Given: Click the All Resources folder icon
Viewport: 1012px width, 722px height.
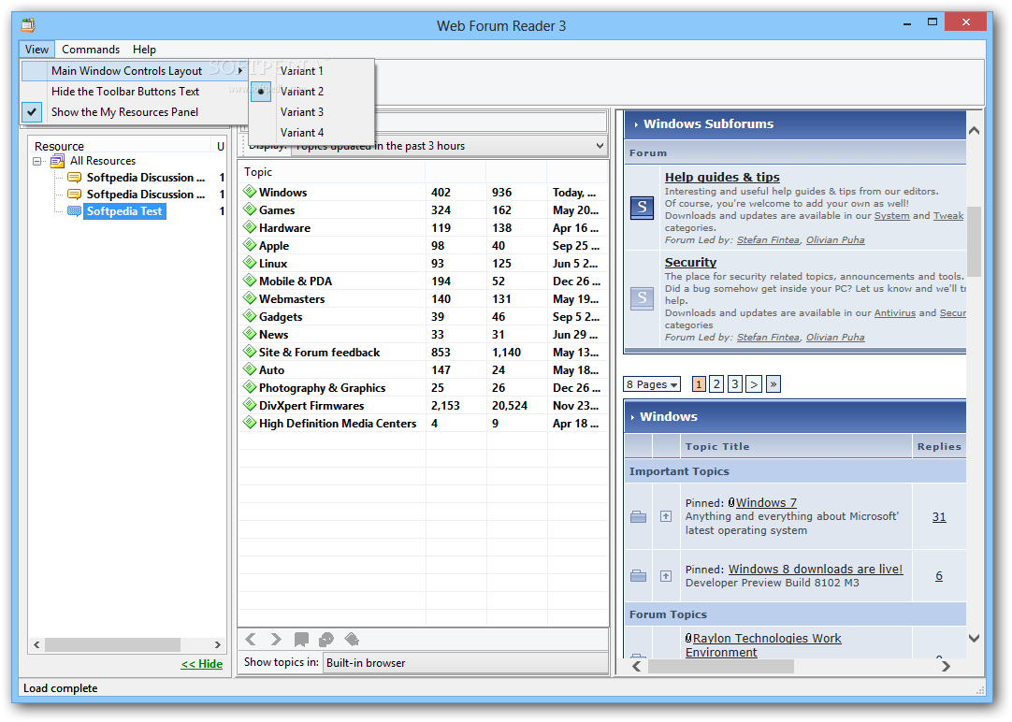Looking at the screenshot, I should click(57, 161).
